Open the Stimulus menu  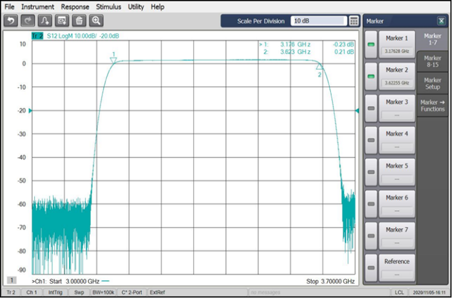click(108, 7)
